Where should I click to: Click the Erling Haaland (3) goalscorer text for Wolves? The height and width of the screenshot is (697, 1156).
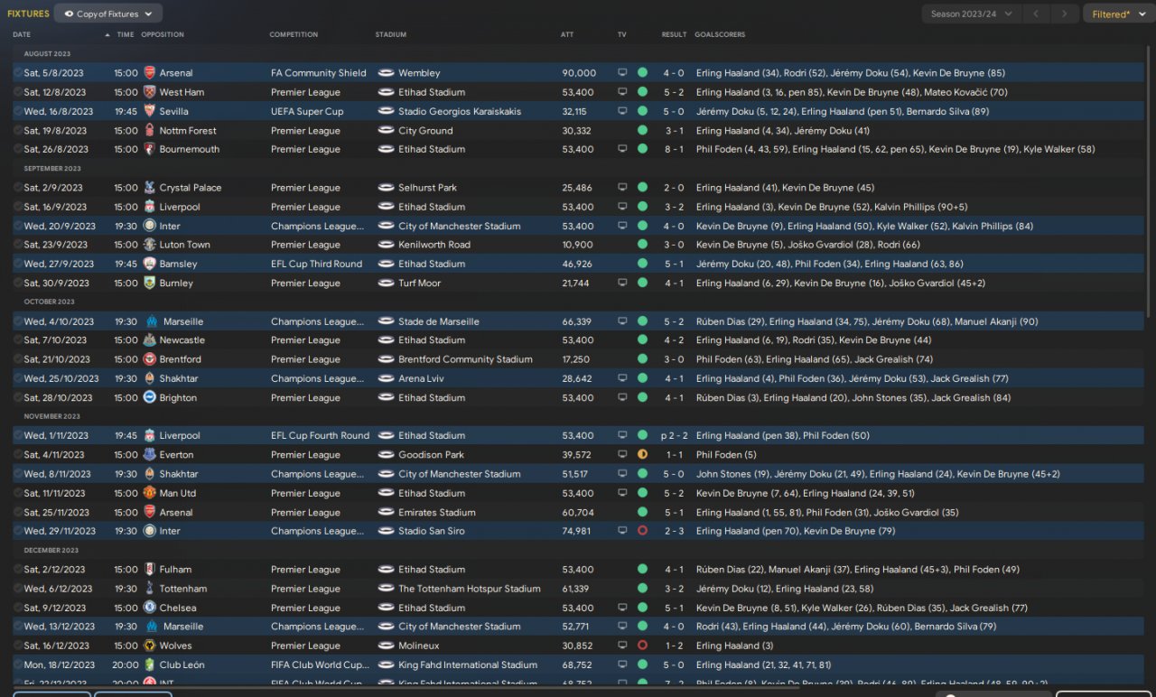click(735, 646)
